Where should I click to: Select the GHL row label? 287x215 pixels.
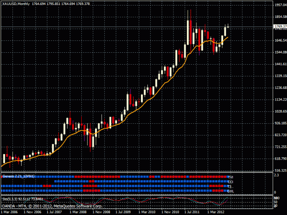point(231,191)
